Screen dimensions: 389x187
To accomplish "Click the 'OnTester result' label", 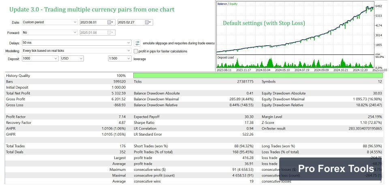I will [274, 129].
